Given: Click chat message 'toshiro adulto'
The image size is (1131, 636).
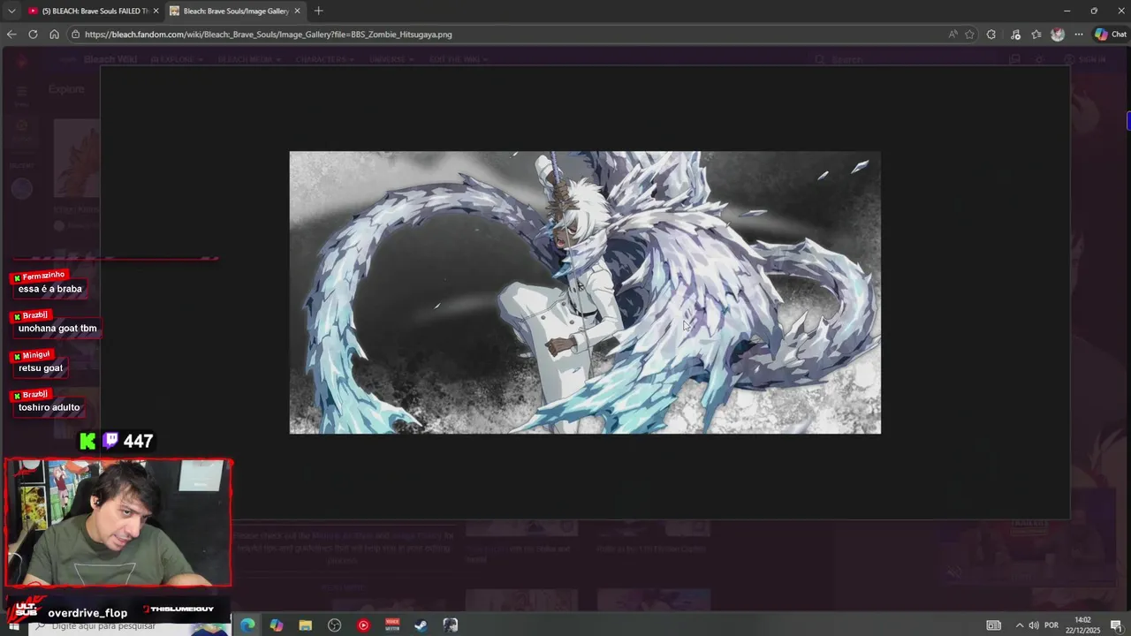Looking at the screenshot, I should pyautogui.click(x=49, y=408).
